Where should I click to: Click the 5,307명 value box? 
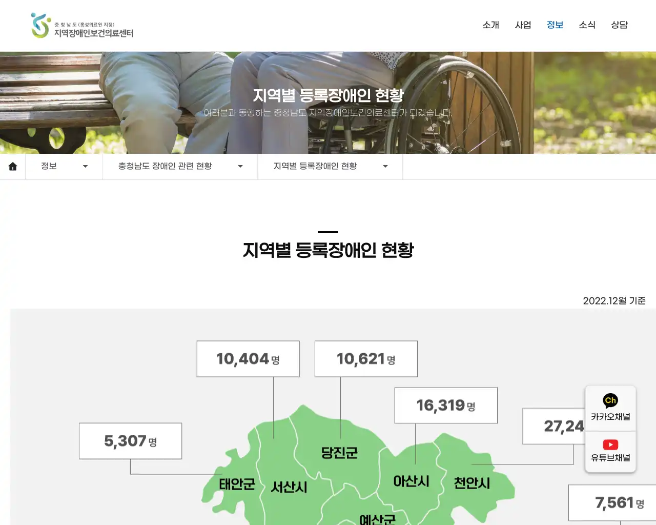[131, 441]
